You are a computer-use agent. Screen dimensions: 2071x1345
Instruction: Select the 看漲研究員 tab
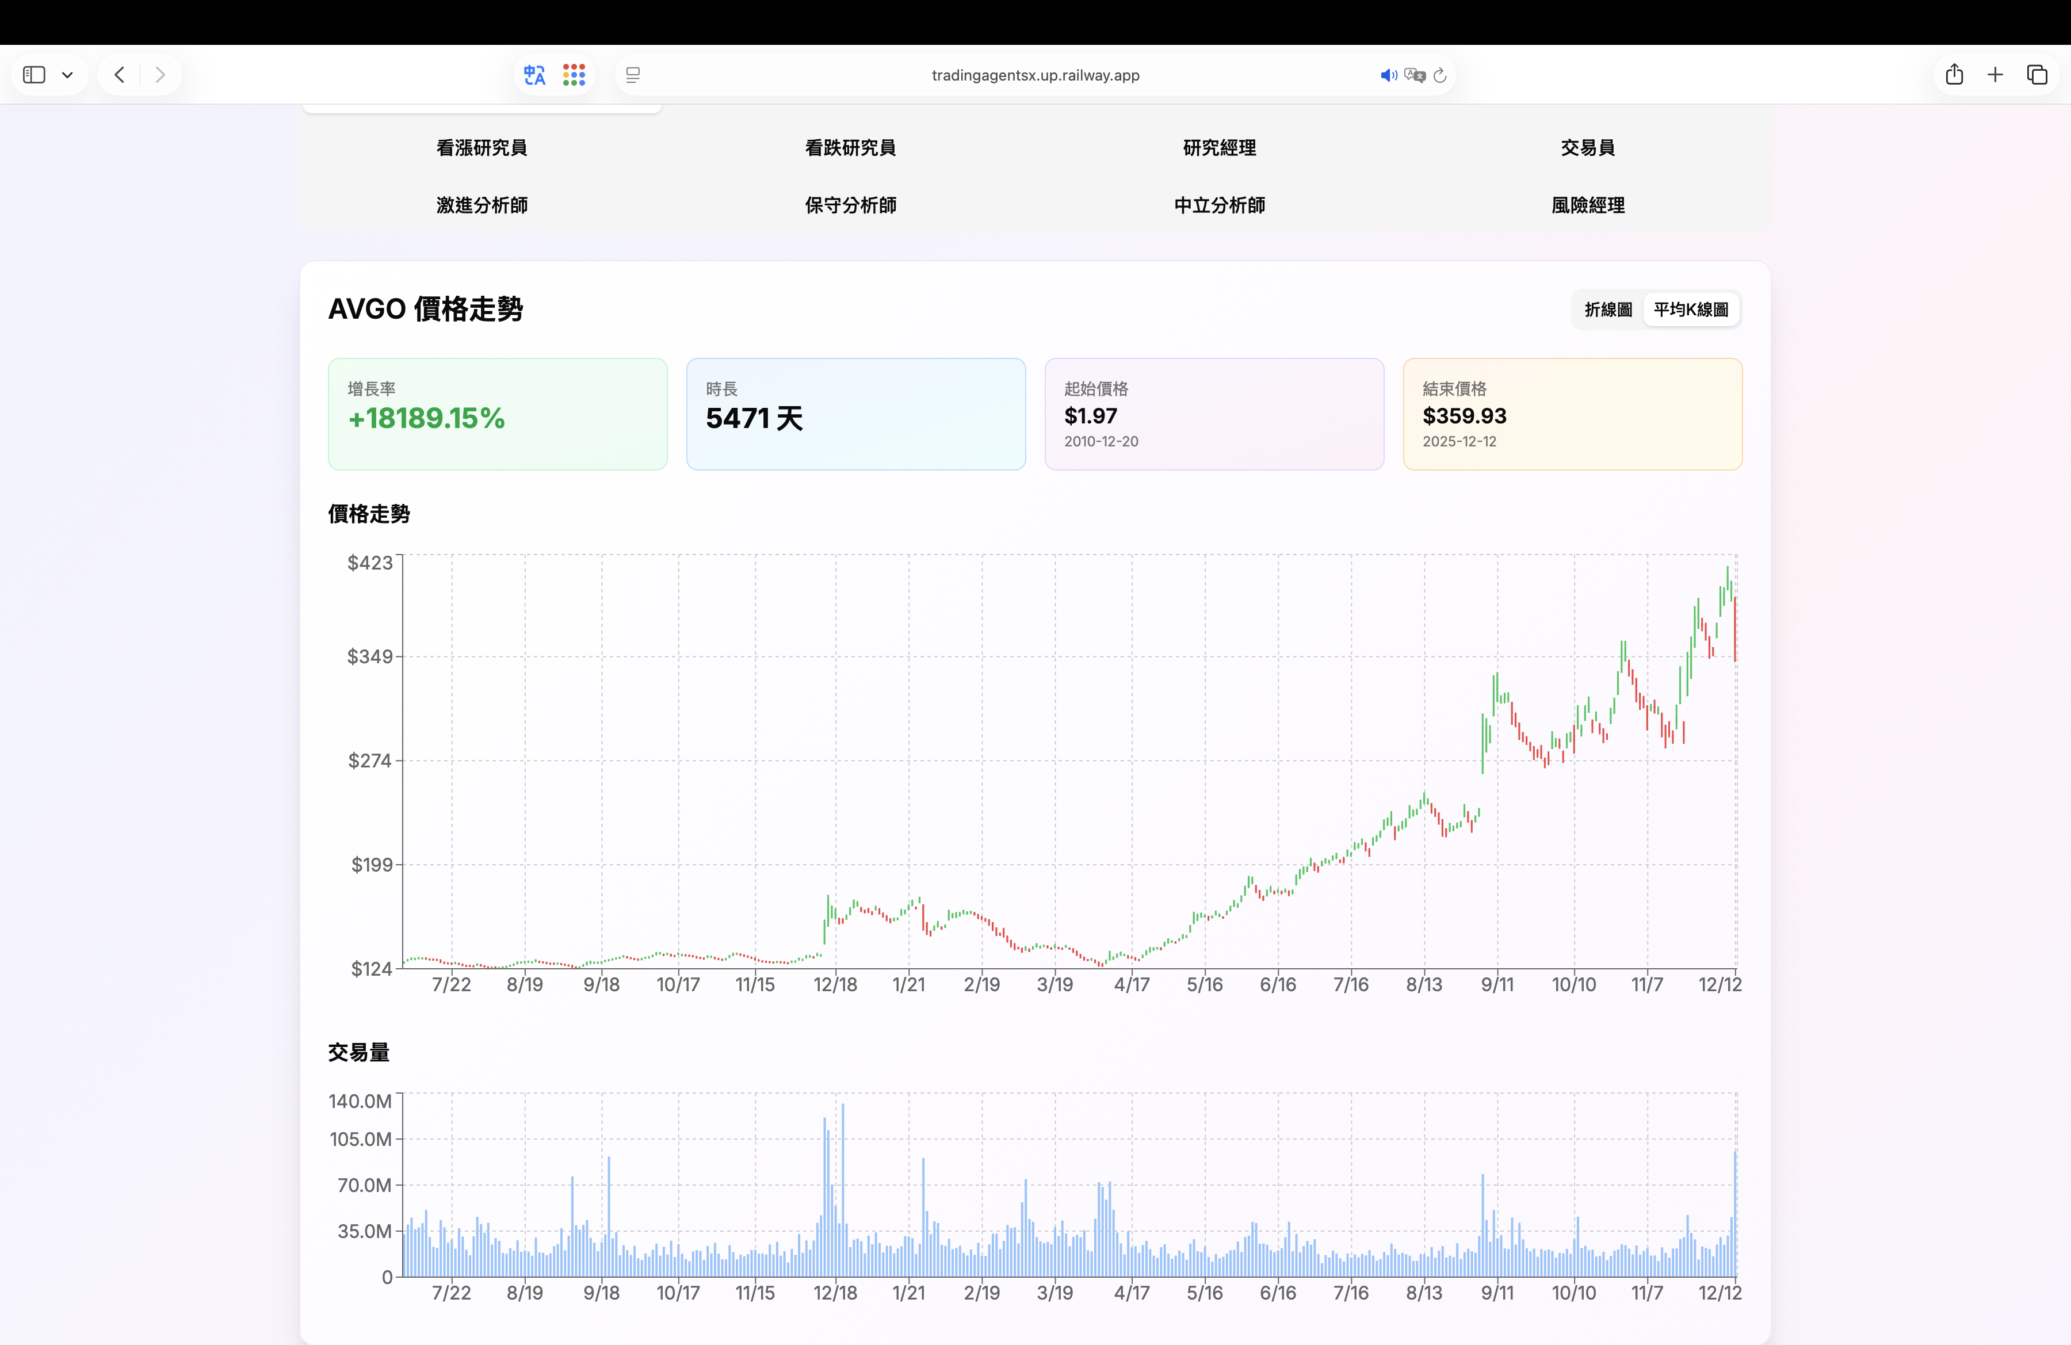482,148
